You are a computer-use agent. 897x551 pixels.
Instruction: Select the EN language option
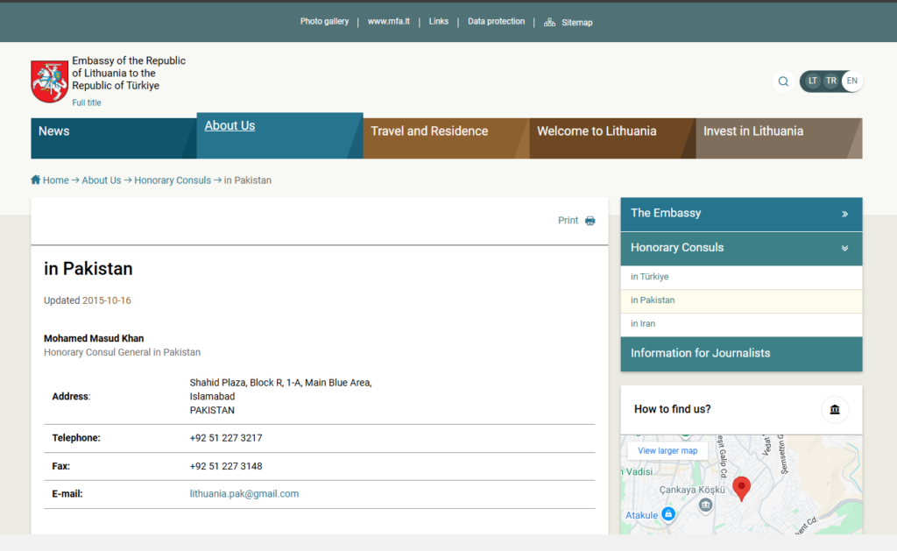pyautogui.click(x=851, y=81)
